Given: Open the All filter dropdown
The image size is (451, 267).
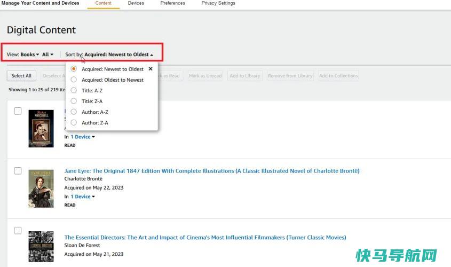Looking at the screenshot, I should click(x=48, y=54).
